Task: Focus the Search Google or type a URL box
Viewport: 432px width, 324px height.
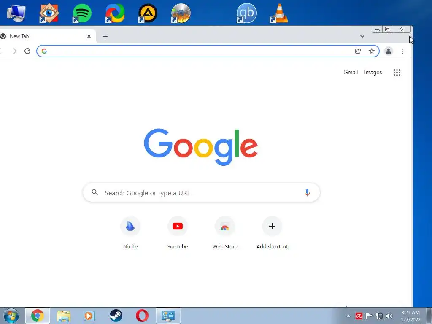Action: click(201, 192)
